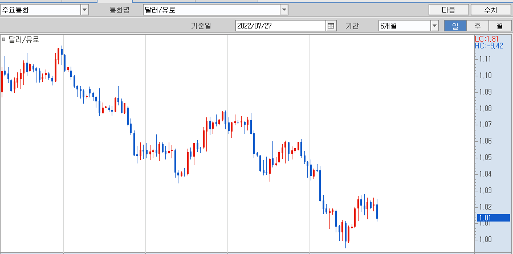Click the 통화명 label
The image size is (513, 254).
pos(120,10)
